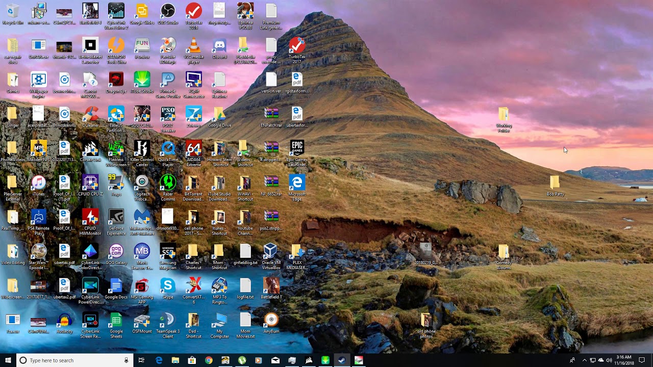Open the Recycle Bin icon
The height and width of the screenshot is (367, 653).
tap(13, 14)
